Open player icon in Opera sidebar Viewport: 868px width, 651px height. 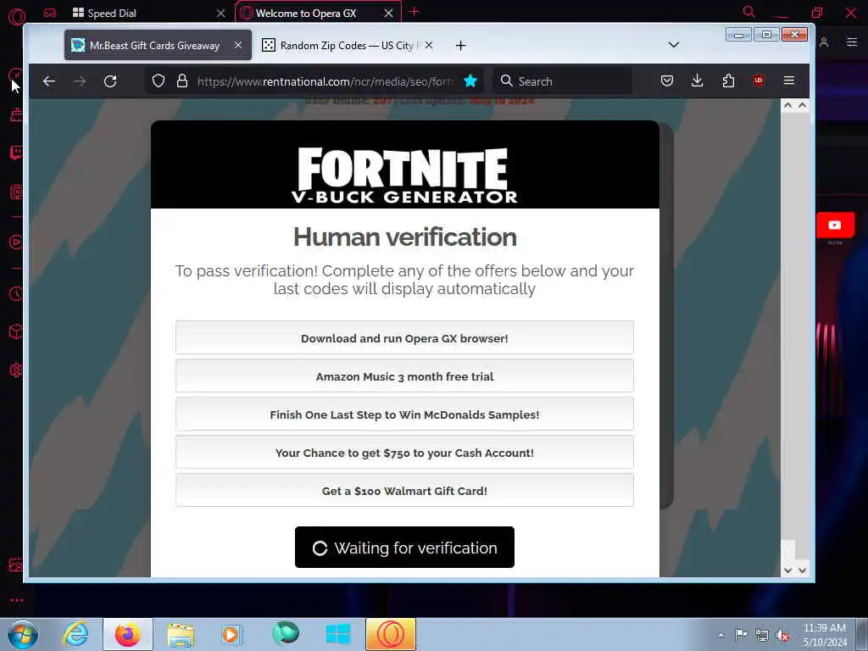[x=16, y=242]
